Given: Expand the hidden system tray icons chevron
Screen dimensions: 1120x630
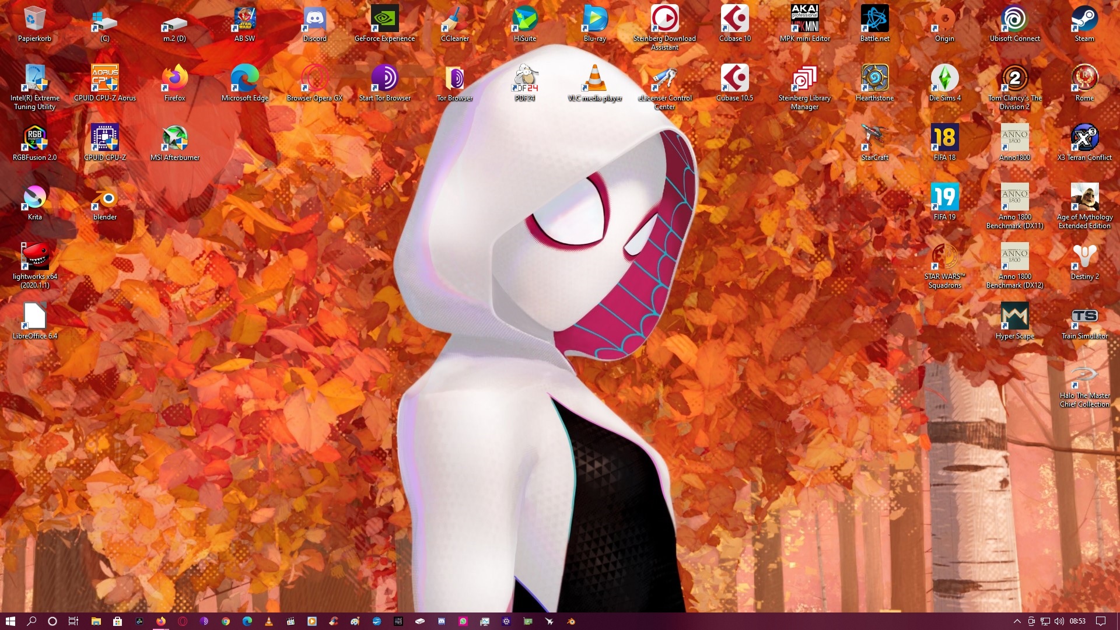Looking at the screenshot, I should [x=1017, y=621].
